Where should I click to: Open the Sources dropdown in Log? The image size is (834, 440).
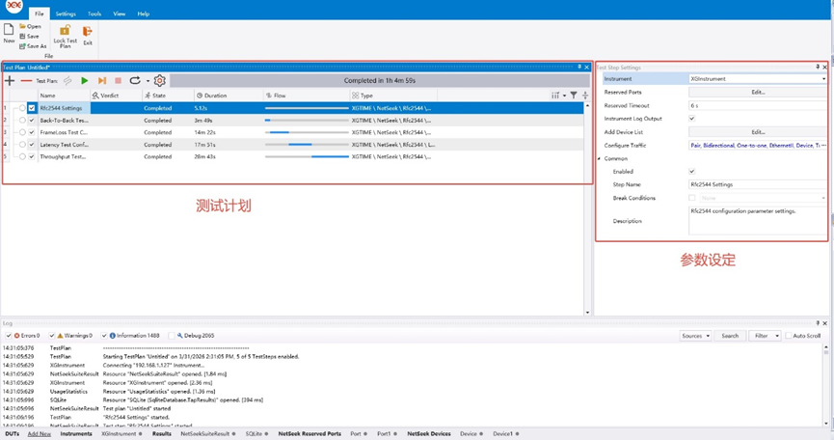click(696, 336)
